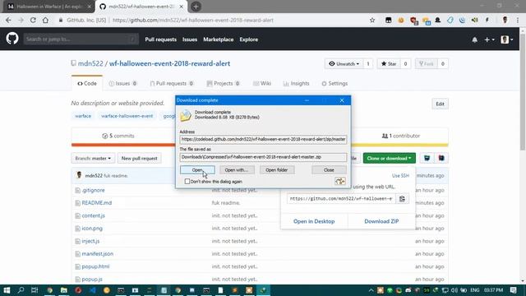Click New pull request button
Screen dimensions: 526x296
coord(139,158)
